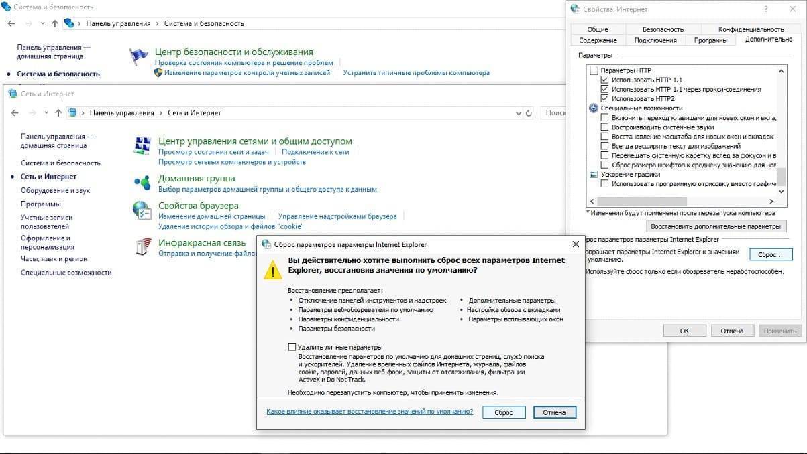Viewport: 807px width, 454px height.
Task: Enable 'Перемещать системную каретку' checkbox
Action: click(x=604, y=155)
